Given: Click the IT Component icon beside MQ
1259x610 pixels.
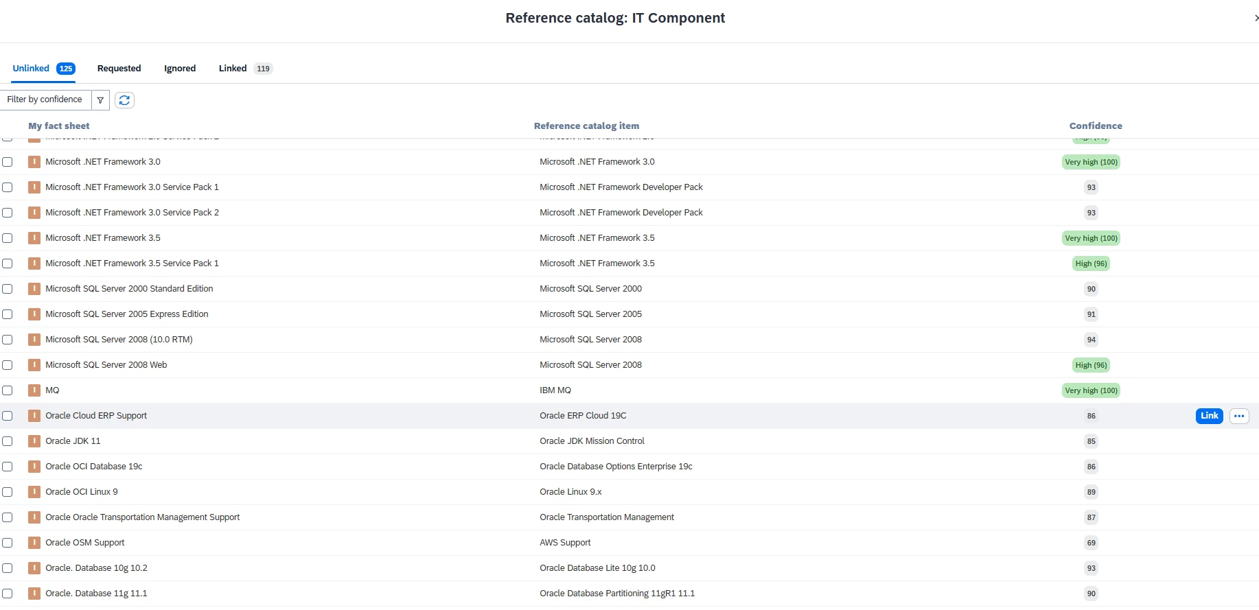Looking at the screenshot, I should point(34,390).
